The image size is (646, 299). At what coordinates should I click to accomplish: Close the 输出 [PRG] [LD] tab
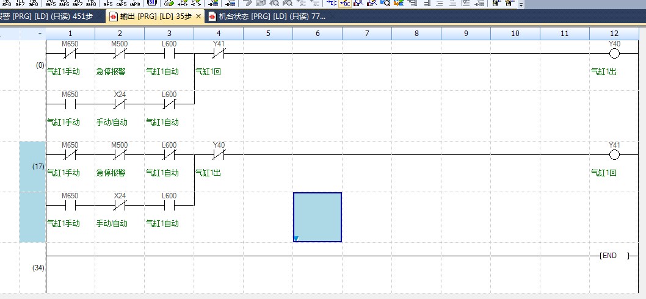tap(198, 16)
